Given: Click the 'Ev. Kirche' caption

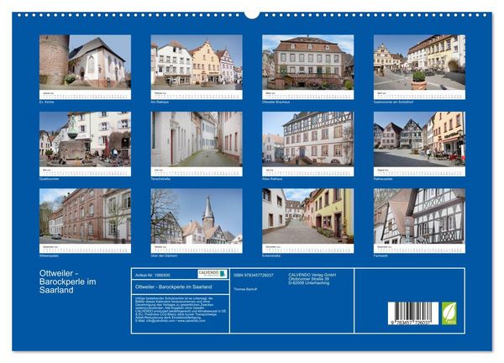Looking at the screenshot, I should click(x=46, y=103).
